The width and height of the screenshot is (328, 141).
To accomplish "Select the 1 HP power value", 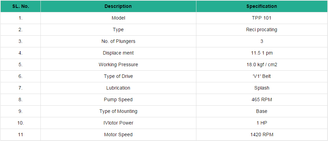I will pyautogui.click(x=262, y=123).
